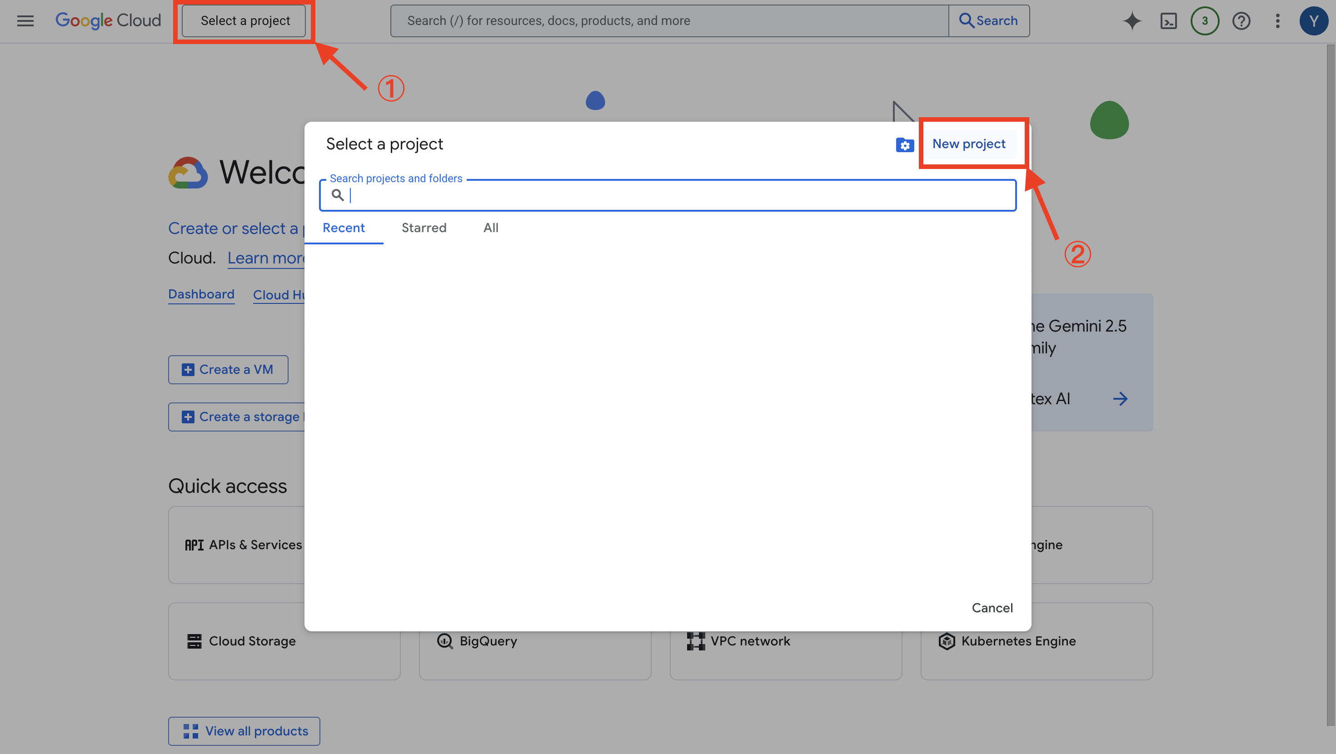Open the help question mark icon
The height and width of the screenshot is (754, 1336).
(x=1241, y=21)
